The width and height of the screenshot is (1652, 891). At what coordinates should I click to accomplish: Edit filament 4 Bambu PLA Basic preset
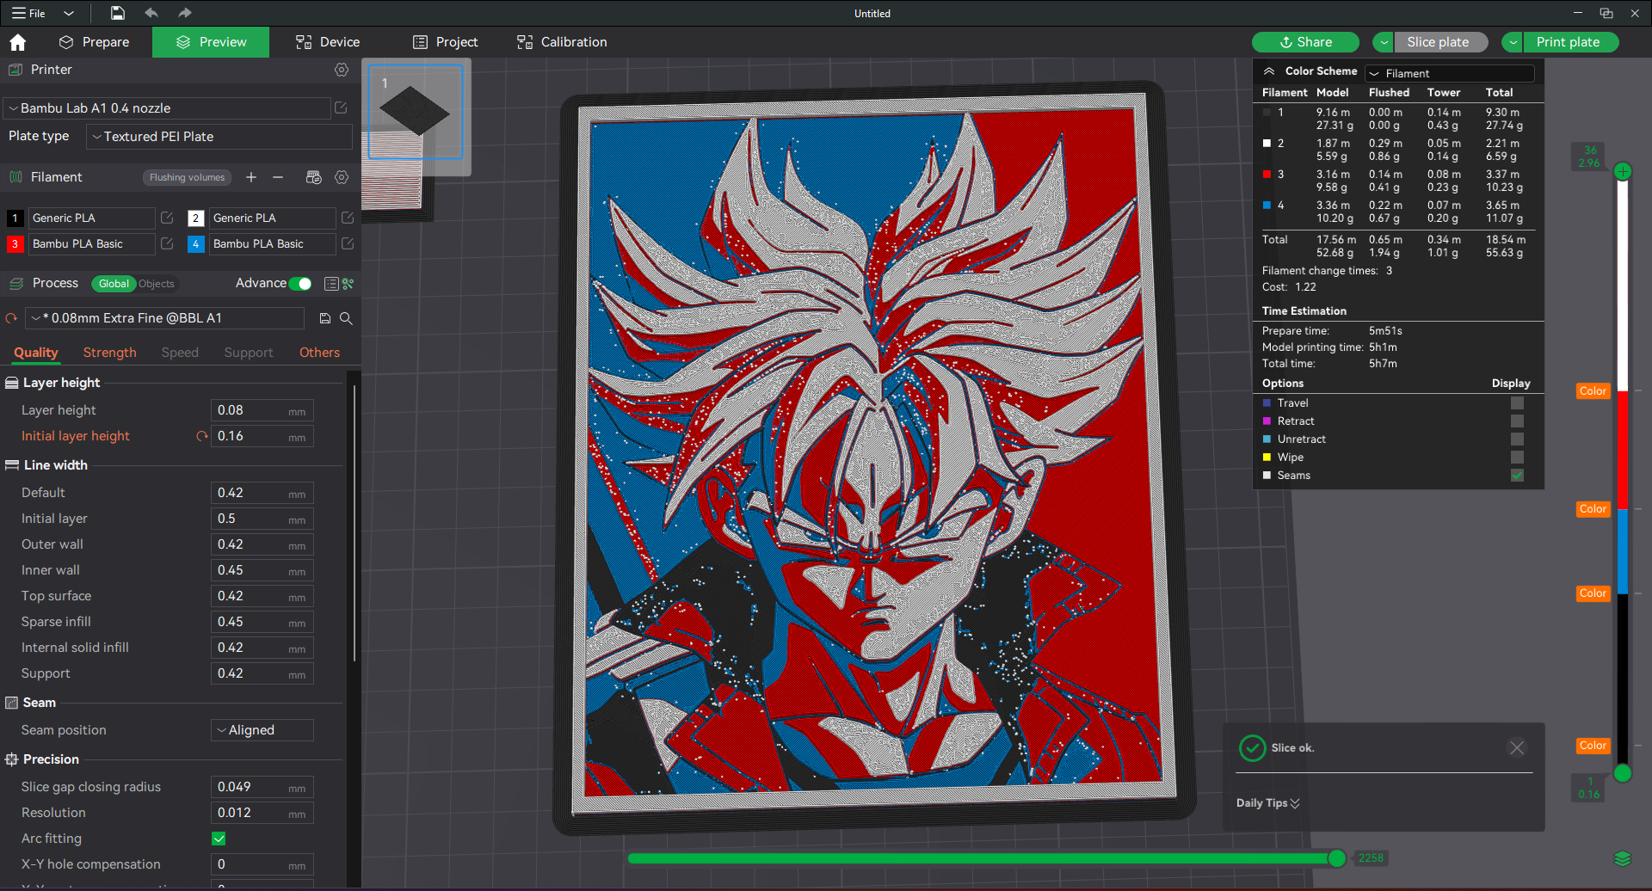348,243
